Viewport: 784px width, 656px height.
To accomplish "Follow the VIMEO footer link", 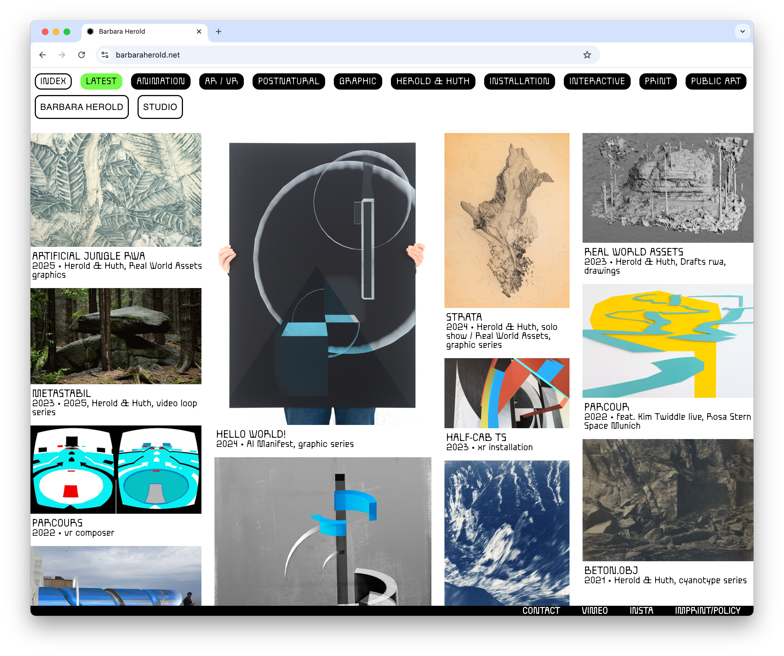I will pos(594,610).
